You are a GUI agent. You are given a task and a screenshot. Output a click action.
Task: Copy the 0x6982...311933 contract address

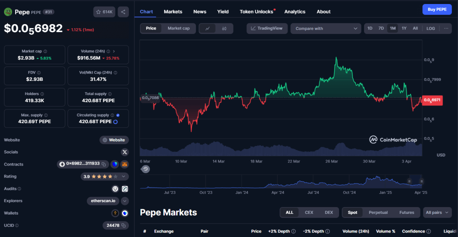click(104, 164)
